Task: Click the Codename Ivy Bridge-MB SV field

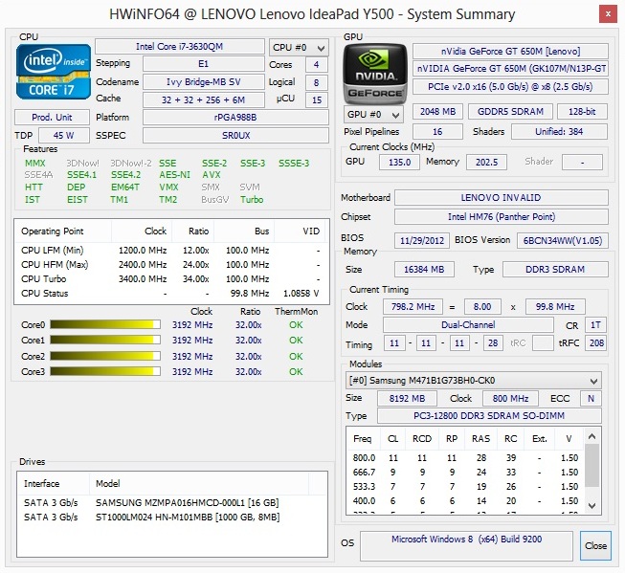Action: pyautogui.click(x=204, y=81)
